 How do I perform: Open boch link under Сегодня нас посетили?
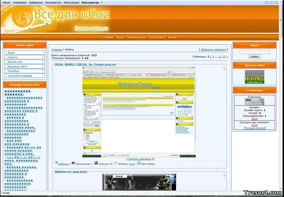click(x=254, y=125)
